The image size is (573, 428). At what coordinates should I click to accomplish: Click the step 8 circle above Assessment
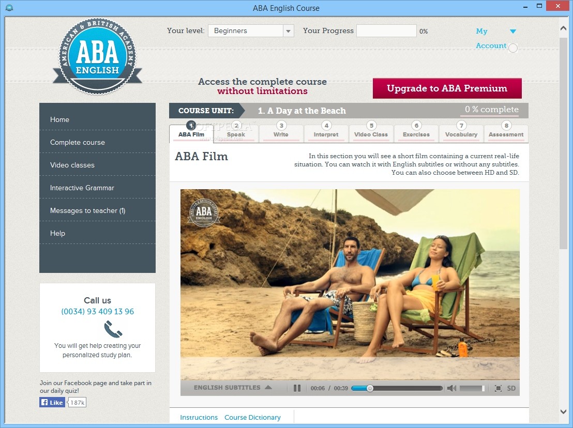[506, 125]
